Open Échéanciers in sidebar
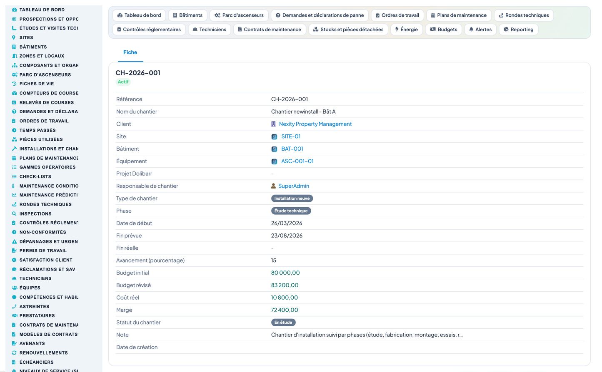 point(37,362)
